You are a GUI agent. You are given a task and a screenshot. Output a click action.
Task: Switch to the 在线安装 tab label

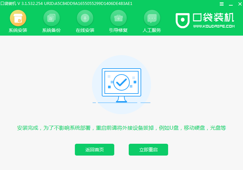pos(85,30)
